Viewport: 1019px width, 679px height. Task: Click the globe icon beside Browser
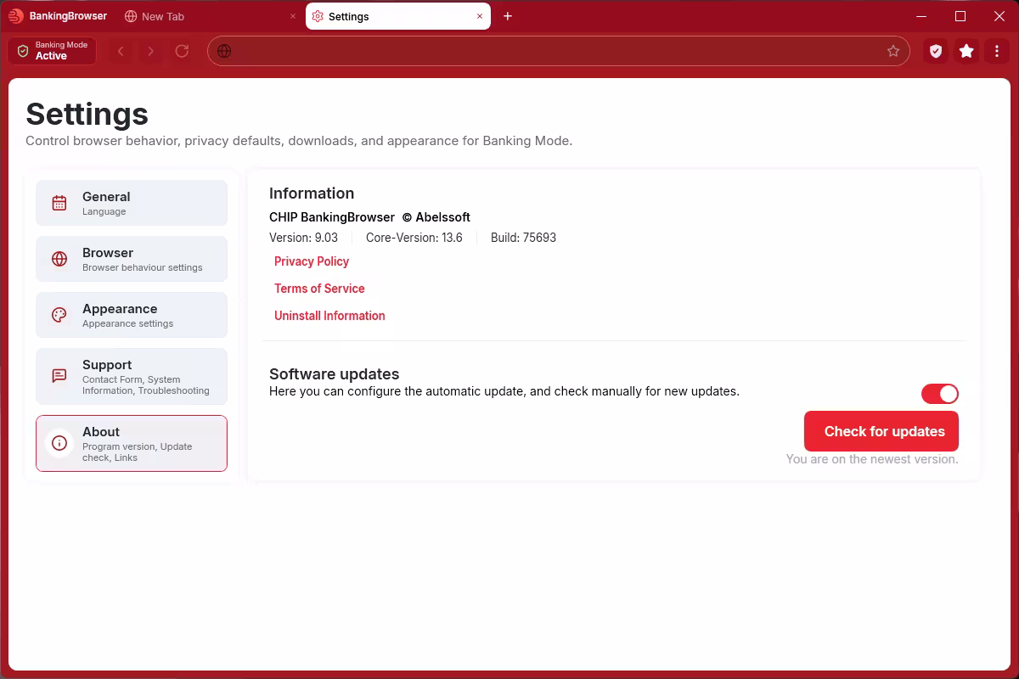click(x=59, y=259)
